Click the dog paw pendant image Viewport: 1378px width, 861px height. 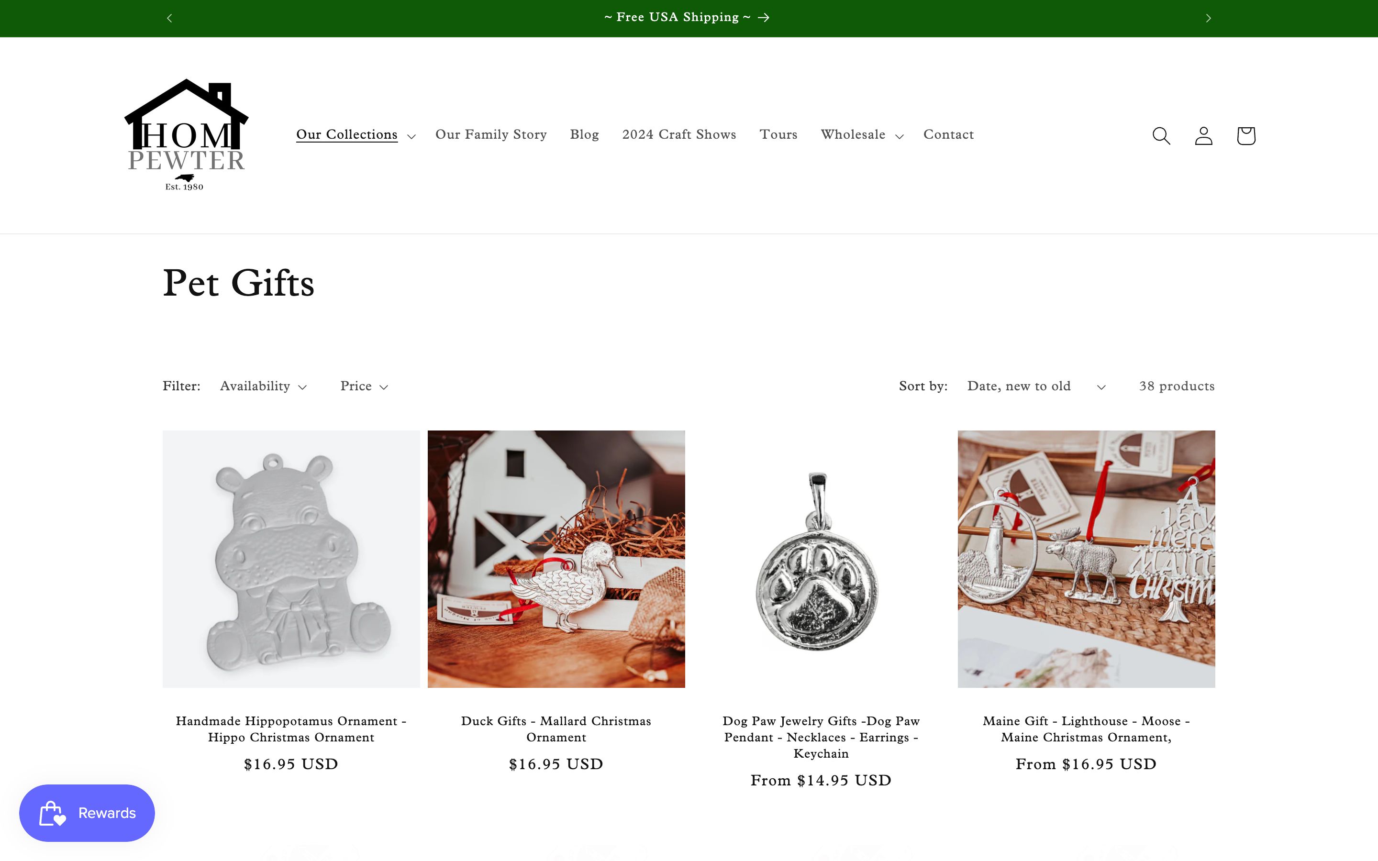coord(821,559)
